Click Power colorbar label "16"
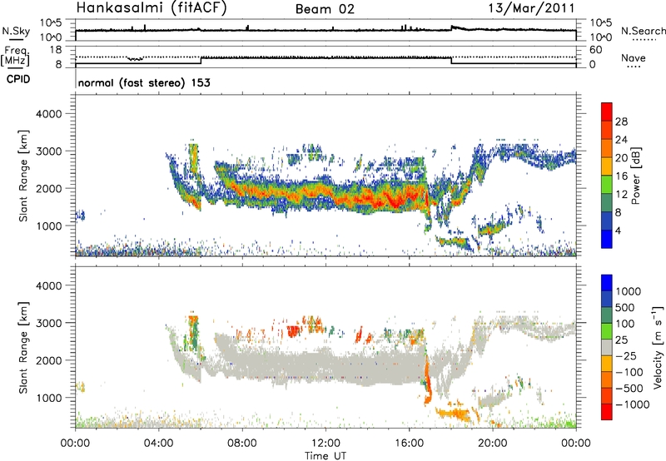Viewport: 666px width, 461px height. [621, 176]
